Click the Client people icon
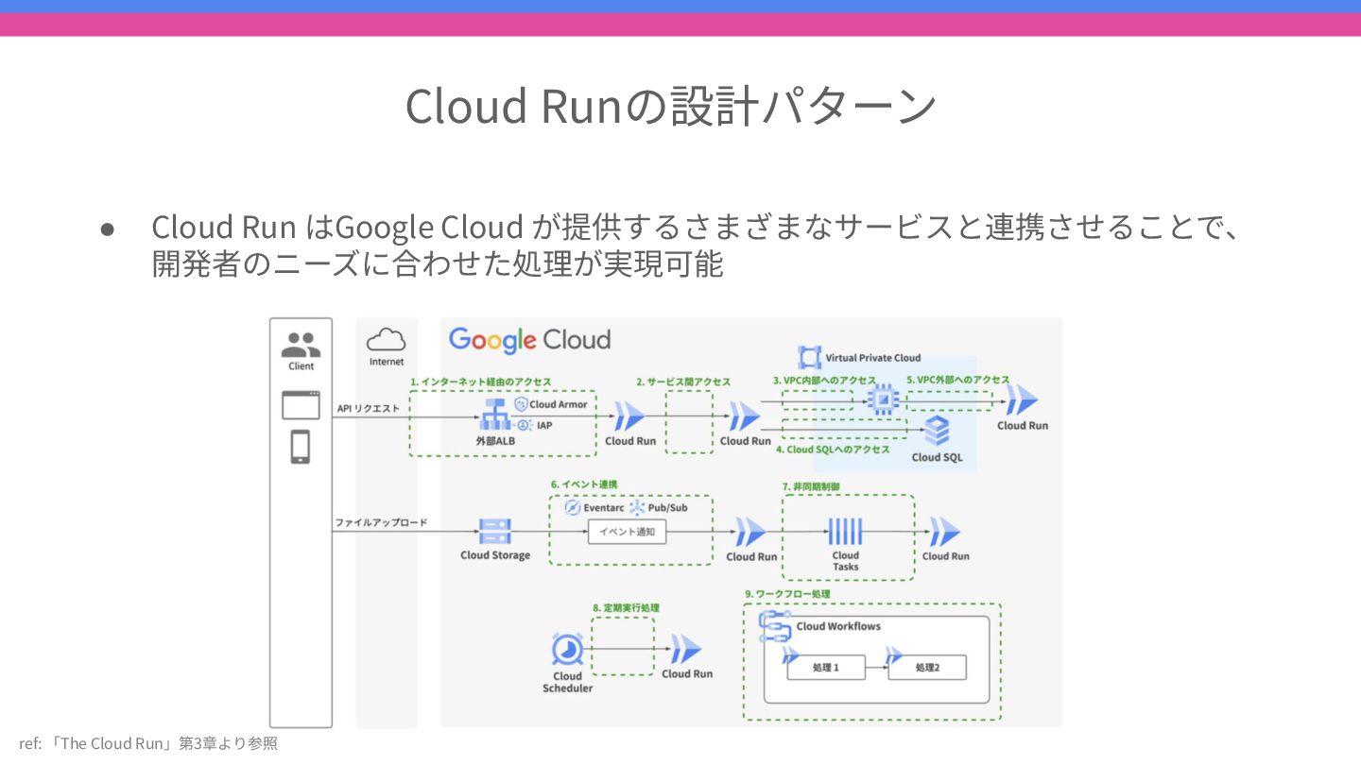Image resolution: width=1361 pixels, height=765 pixels. 301,344
